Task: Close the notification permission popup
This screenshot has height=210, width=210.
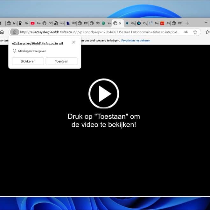Action: coord(73,42)
